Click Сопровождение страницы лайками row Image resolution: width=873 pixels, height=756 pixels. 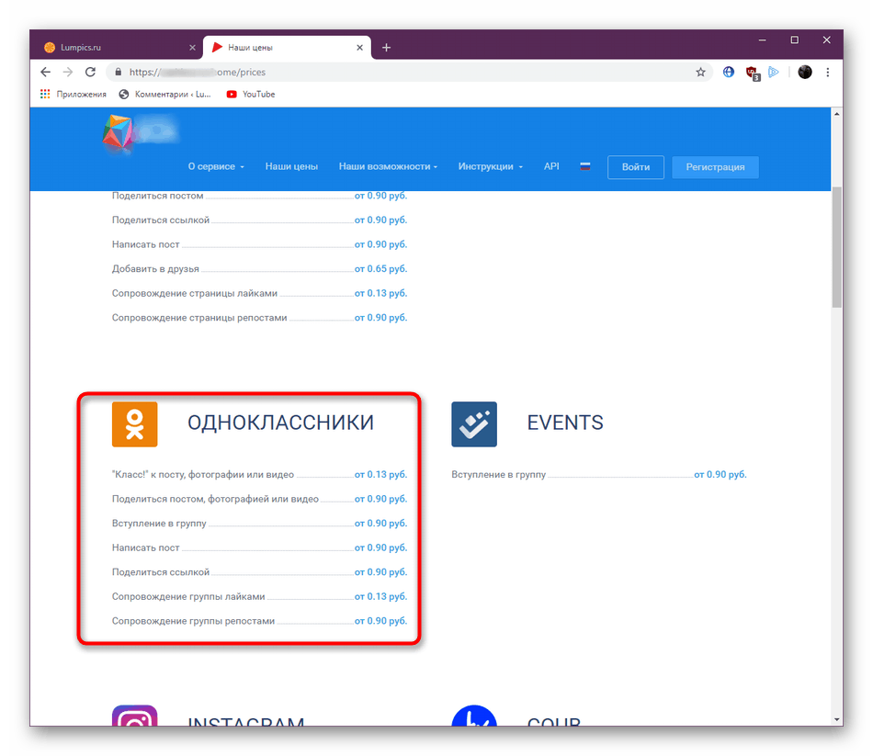tap(259, 293)
